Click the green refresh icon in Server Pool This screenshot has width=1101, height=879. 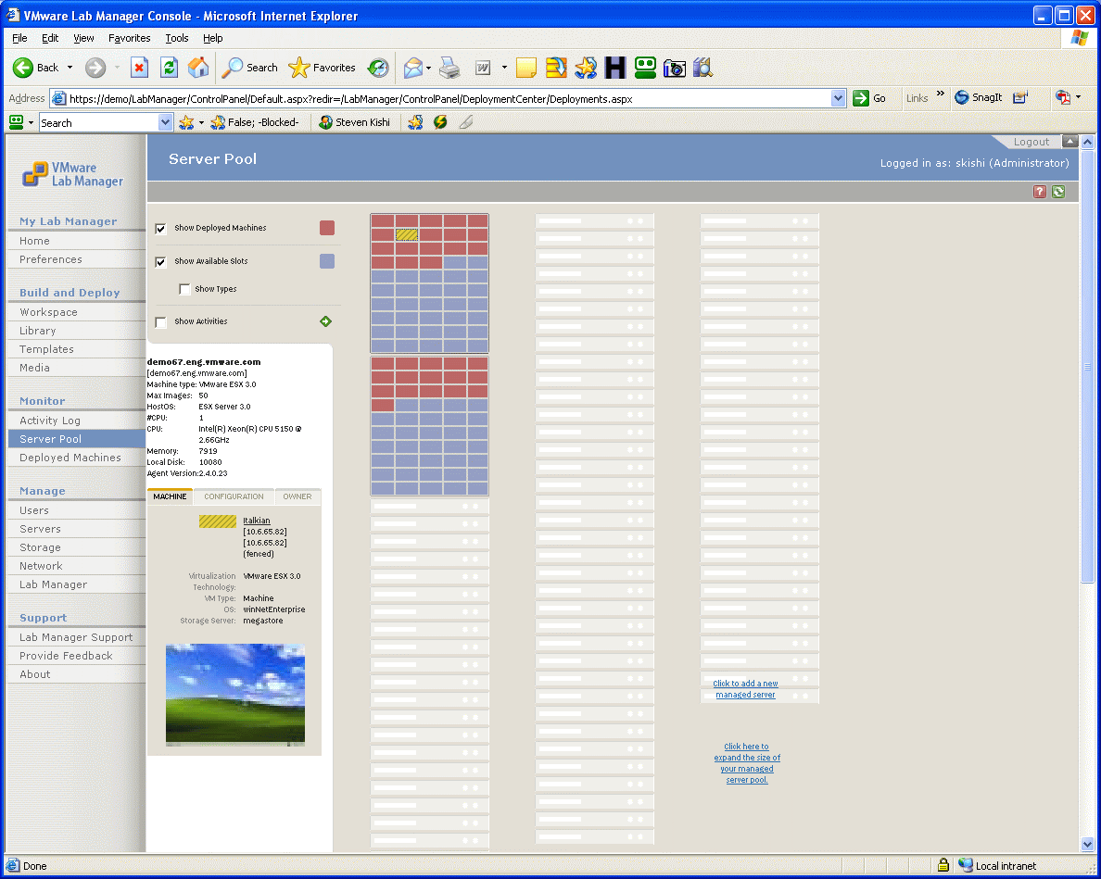tap(1058, 192)
